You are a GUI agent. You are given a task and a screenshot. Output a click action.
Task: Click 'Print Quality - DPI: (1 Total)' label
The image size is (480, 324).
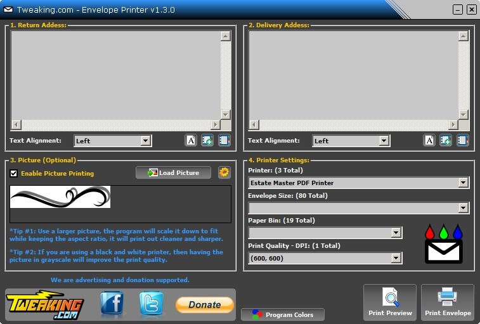pos(294,245)
